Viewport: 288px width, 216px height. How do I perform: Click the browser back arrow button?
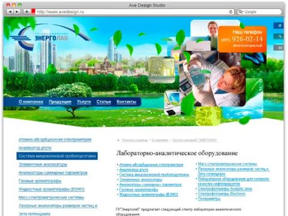pos(10,12)
